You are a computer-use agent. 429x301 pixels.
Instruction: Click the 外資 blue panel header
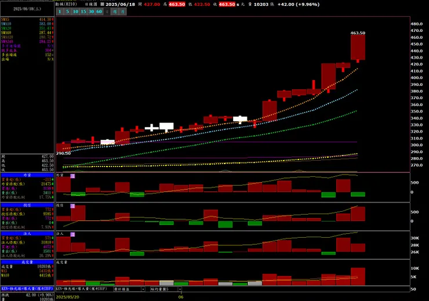coord(27,175)
